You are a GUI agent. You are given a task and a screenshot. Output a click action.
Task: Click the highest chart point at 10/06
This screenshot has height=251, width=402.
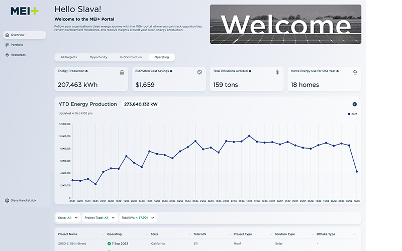(249, 136)
